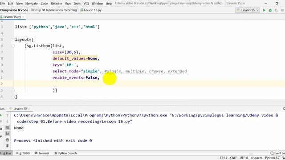The height and width of the screenshot is (160, 285).
Task: Open the Terminal tool window
Action: [42, 153]
